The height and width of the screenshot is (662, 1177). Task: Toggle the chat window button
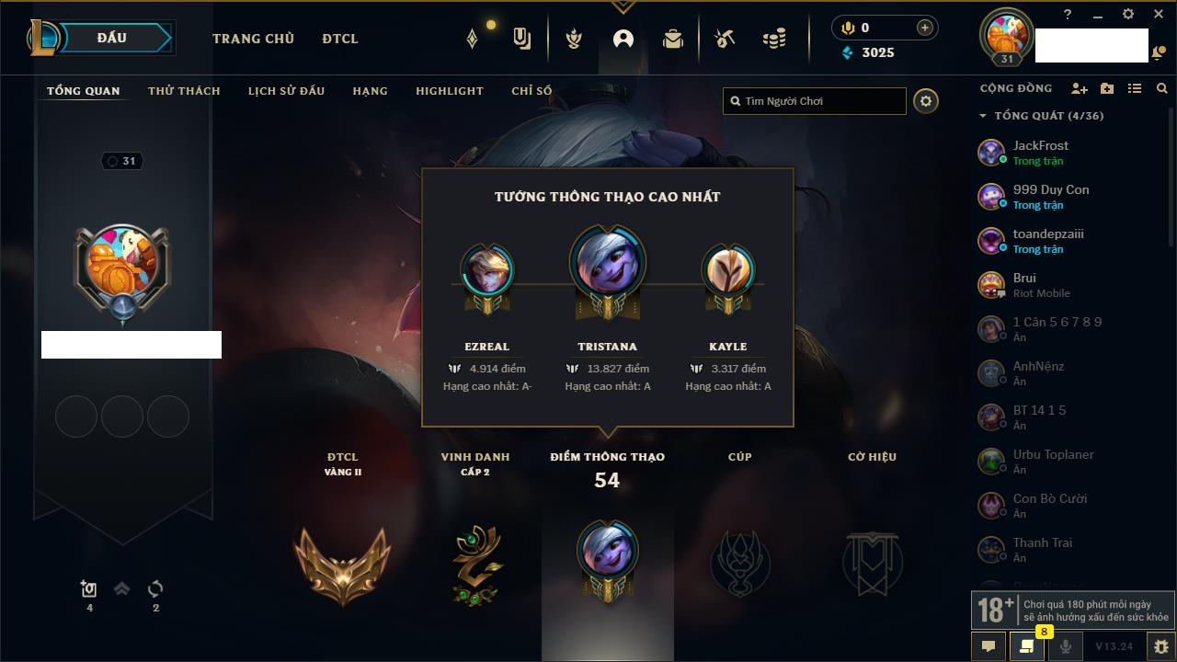988,646
